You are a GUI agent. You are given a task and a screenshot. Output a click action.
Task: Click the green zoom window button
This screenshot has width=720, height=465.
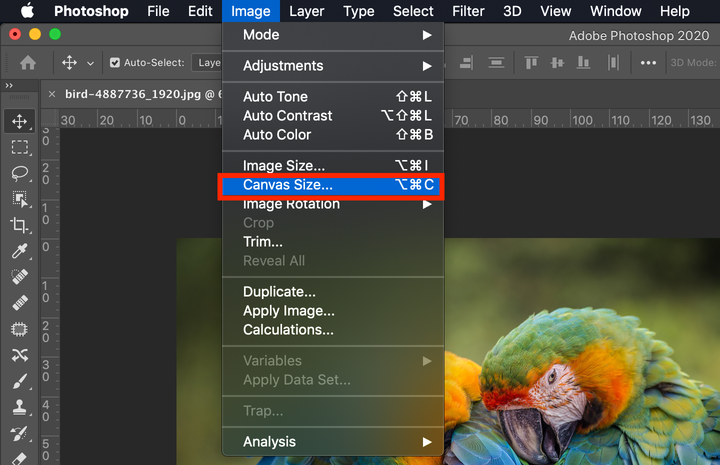point(55,34)
